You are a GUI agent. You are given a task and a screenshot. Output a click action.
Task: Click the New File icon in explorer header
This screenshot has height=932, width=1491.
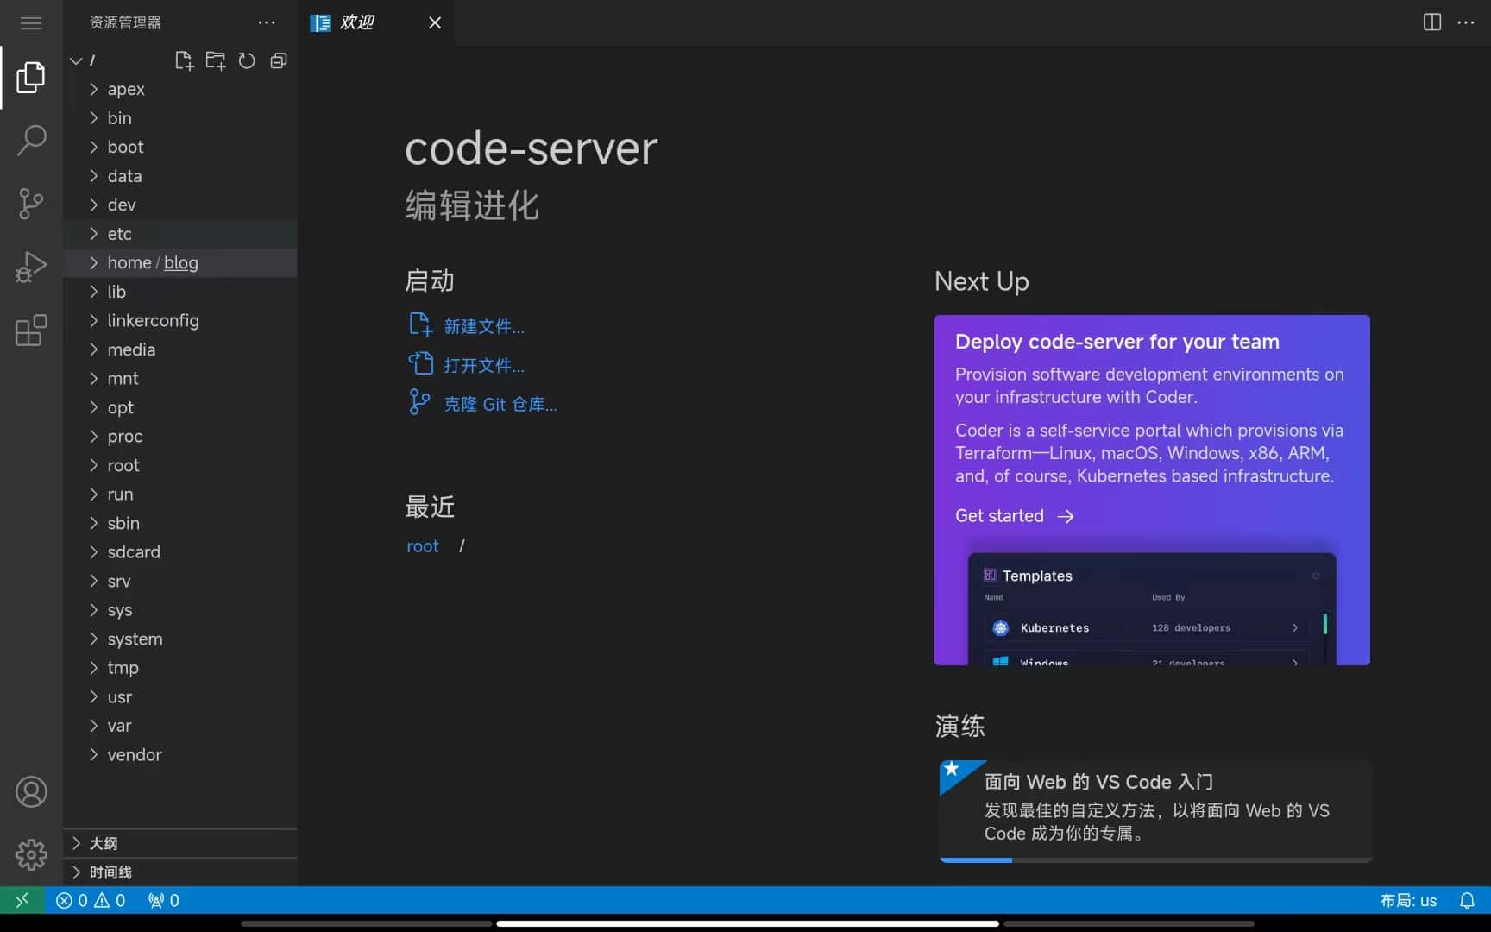tap(184, 60)
